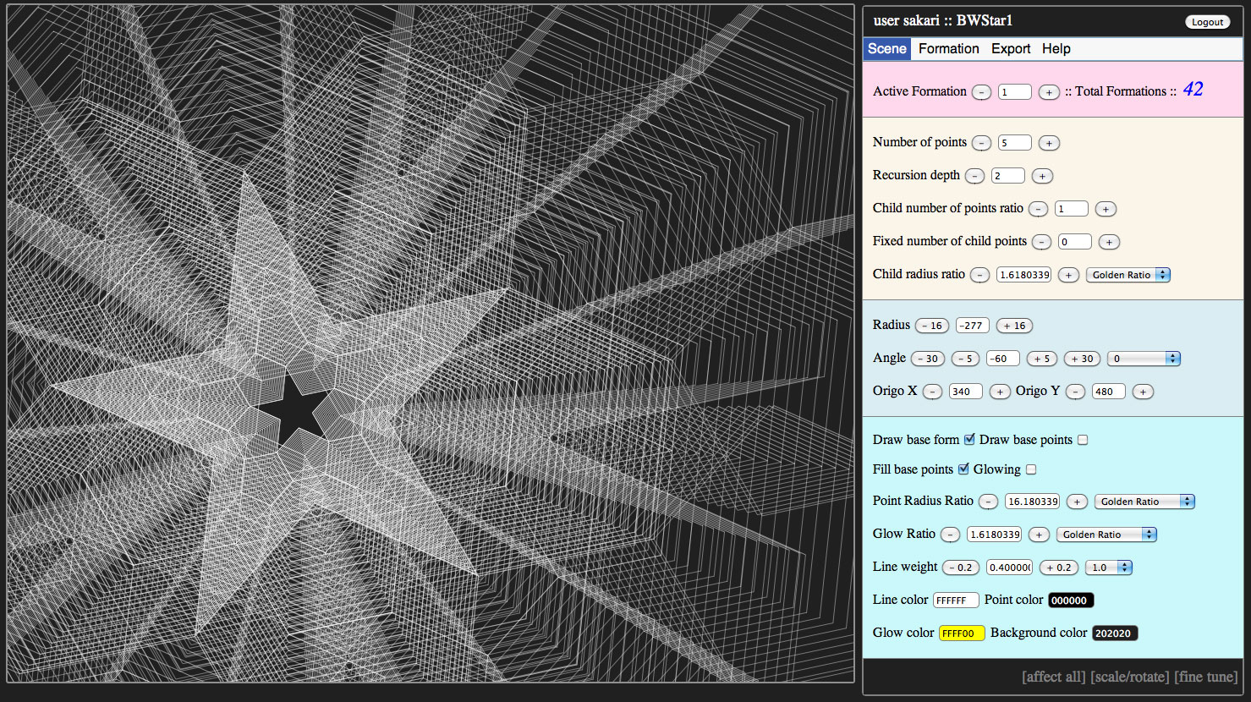Reduce Line weight by 0.2

click(x=959, y=568)
